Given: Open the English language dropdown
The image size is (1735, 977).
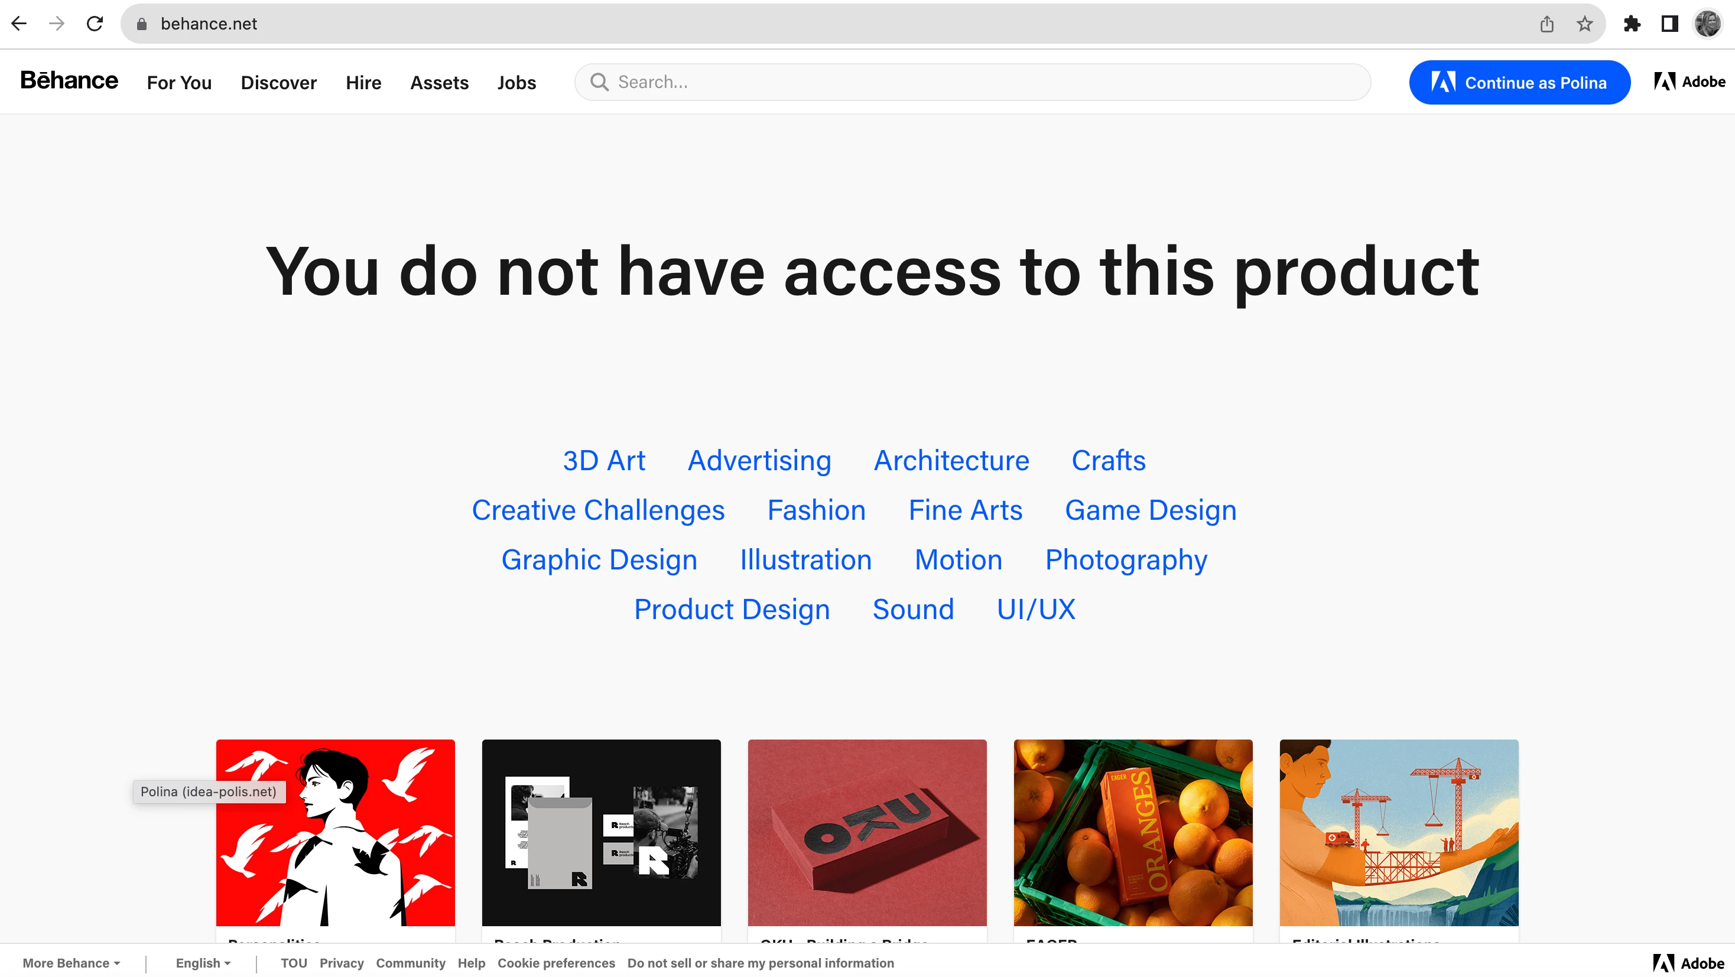Looking at the screenshot, I should click(203, 963).
